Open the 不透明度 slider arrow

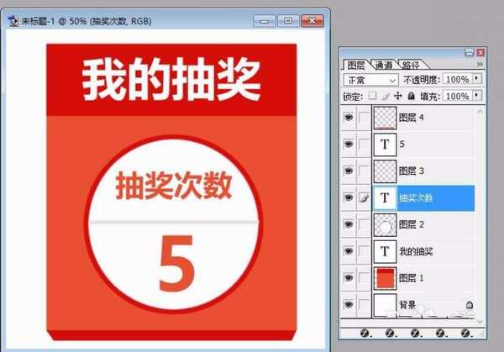tap(477, 79)
